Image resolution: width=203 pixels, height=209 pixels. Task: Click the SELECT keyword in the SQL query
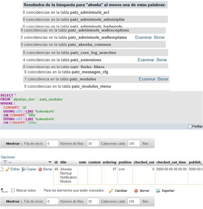pyautogui.click(x=7, y=95)
